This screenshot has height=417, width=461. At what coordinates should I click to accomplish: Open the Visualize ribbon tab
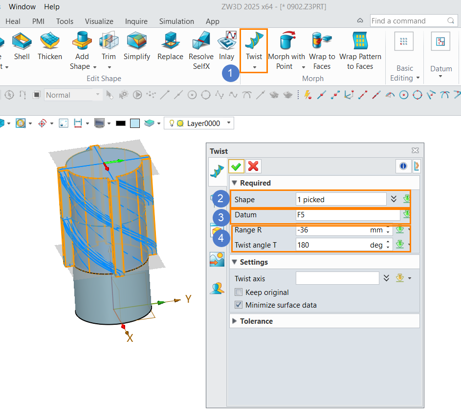coord(99,21)
